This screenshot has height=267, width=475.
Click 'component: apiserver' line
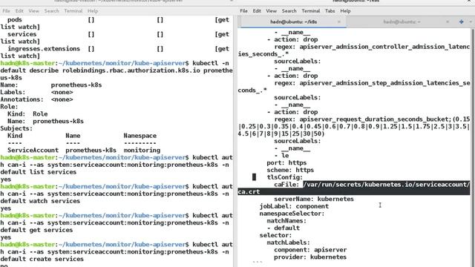pyautogui.click(x=310, y=250)
